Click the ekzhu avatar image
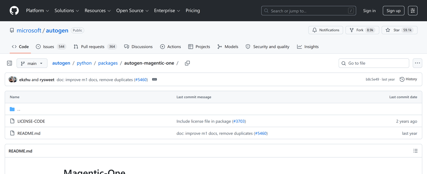Image resolution: width=427 pixels, height=174 pixels. tap(11, 79)
